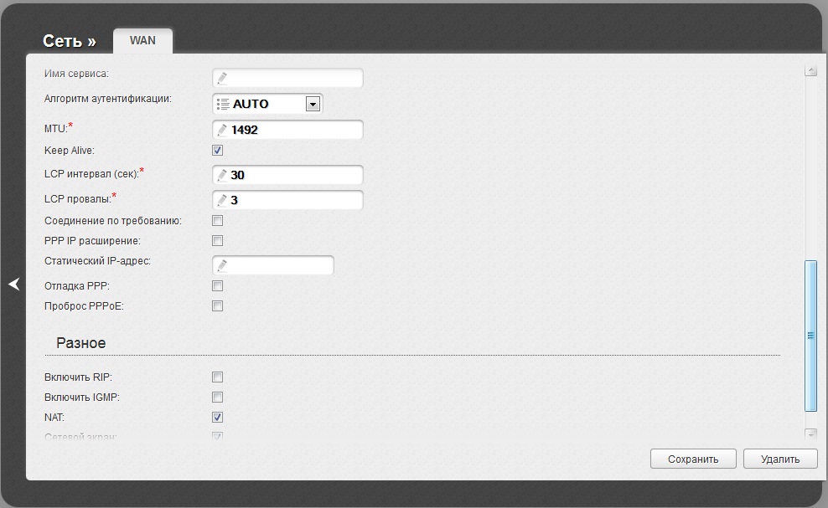
Task: Click the Сохранить button
Action: (x=693, y=459)
